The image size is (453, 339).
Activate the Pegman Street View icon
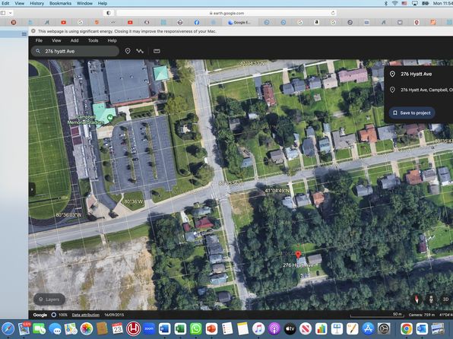431,299
